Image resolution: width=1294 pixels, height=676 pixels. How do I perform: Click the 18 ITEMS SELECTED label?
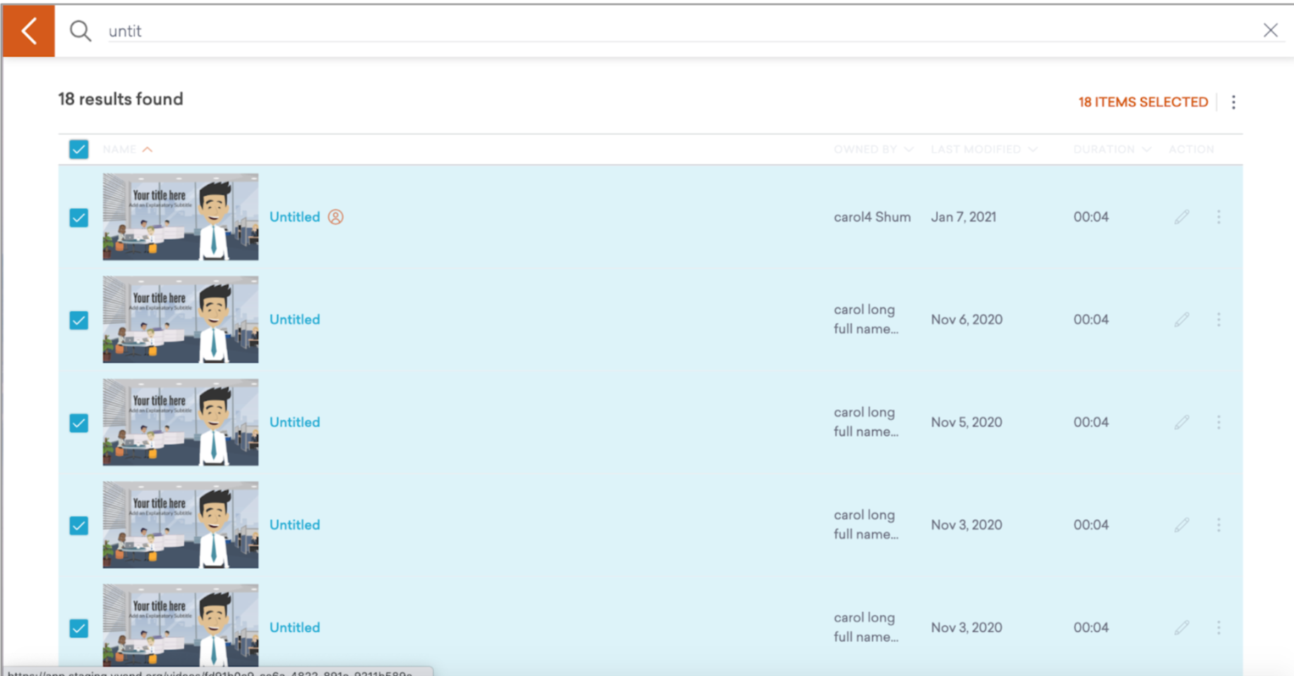1142,102
